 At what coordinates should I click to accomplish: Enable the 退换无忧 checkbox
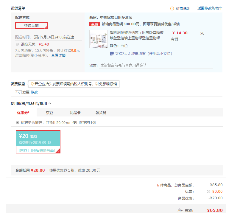click(17, 44)
